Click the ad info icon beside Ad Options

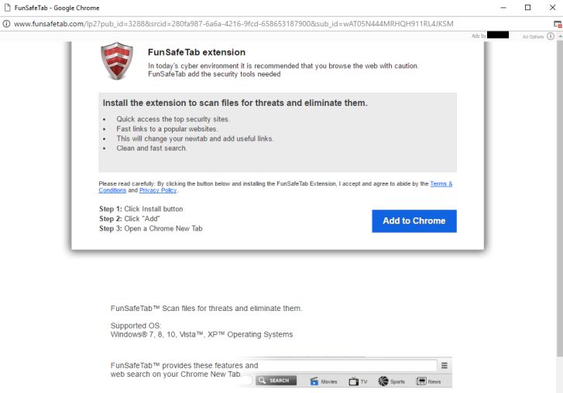[x=551, y=36]
